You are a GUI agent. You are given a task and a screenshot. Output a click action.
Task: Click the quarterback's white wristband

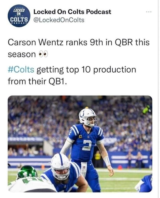[107, 161]
